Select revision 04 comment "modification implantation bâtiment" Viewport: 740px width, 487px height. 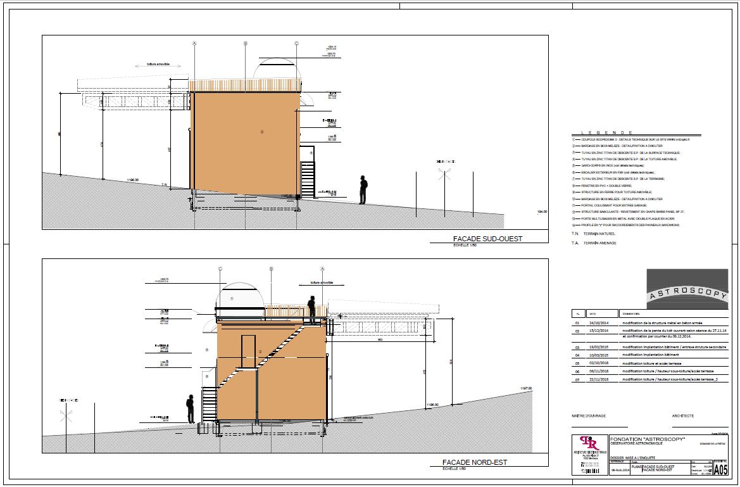coord(650,355)
